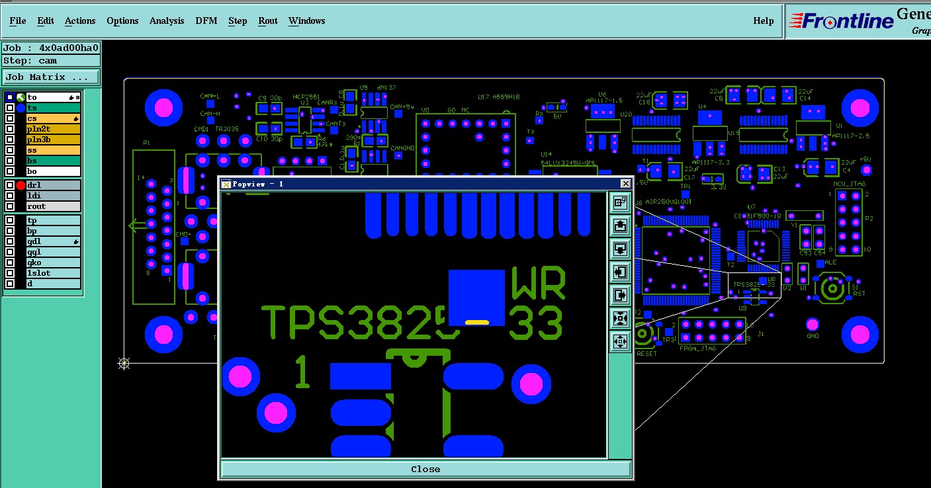The width and height of the screenshot is (931, 488).
Task: Open the Edit menu
Action: coord(46,20)
